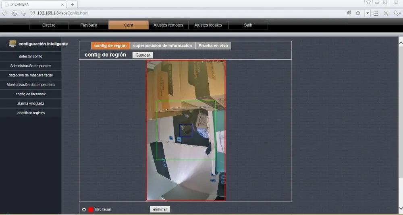Bookmark page with the star icon
The image size is (403, 215).
point(358,13)
